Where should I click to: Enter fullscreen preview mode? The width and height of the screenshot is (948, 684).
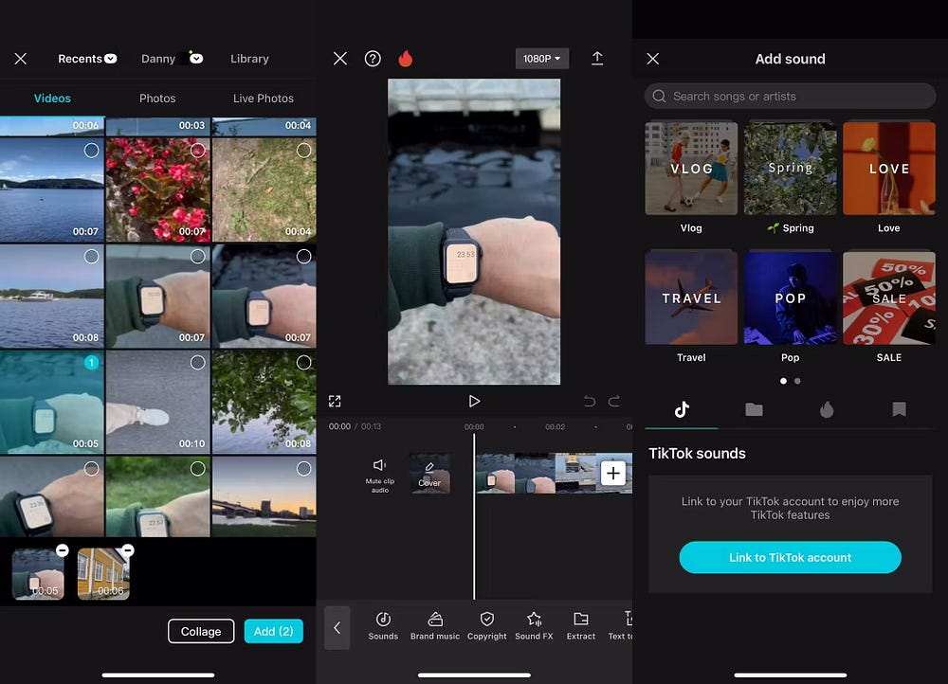click(335, 402)
